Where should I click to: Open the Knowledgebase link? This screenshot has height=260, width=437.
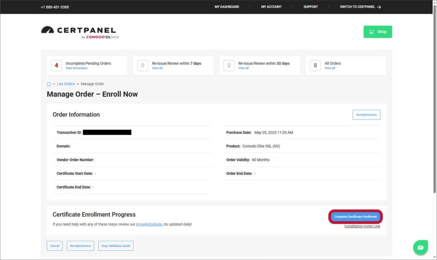[149, 224]
